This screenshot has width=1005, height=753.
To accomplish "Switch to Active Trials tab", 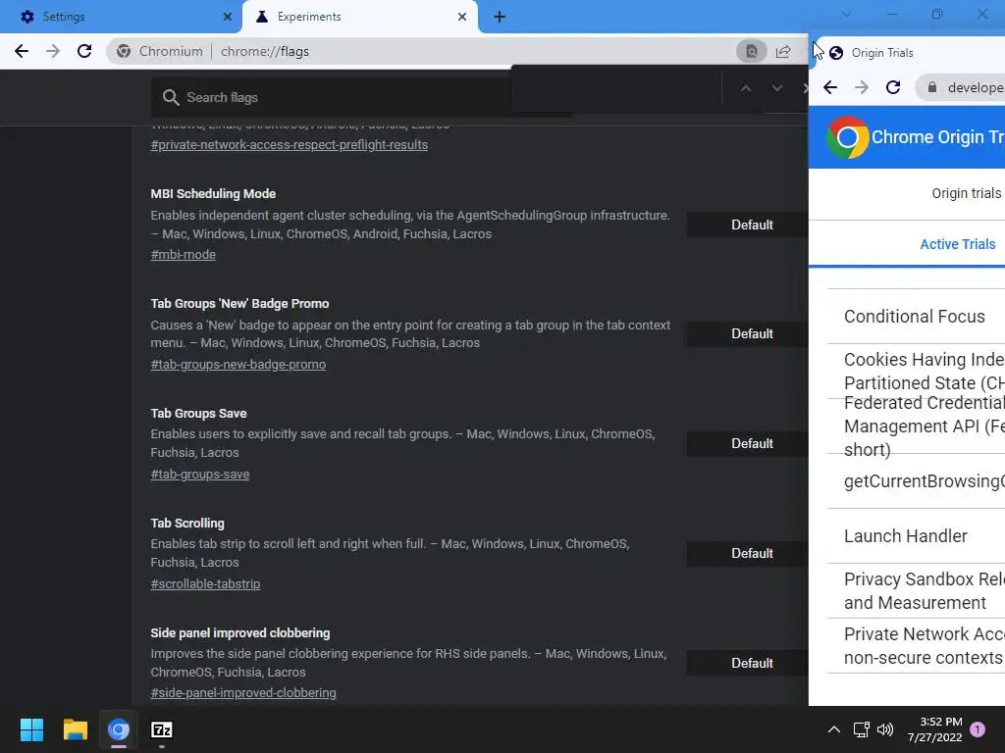I will (958, 244).
